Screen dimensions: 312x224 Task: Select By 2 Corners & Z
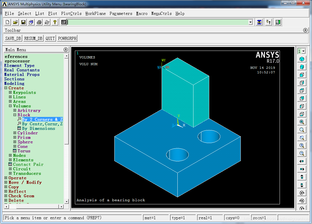[x=42, y=119]
